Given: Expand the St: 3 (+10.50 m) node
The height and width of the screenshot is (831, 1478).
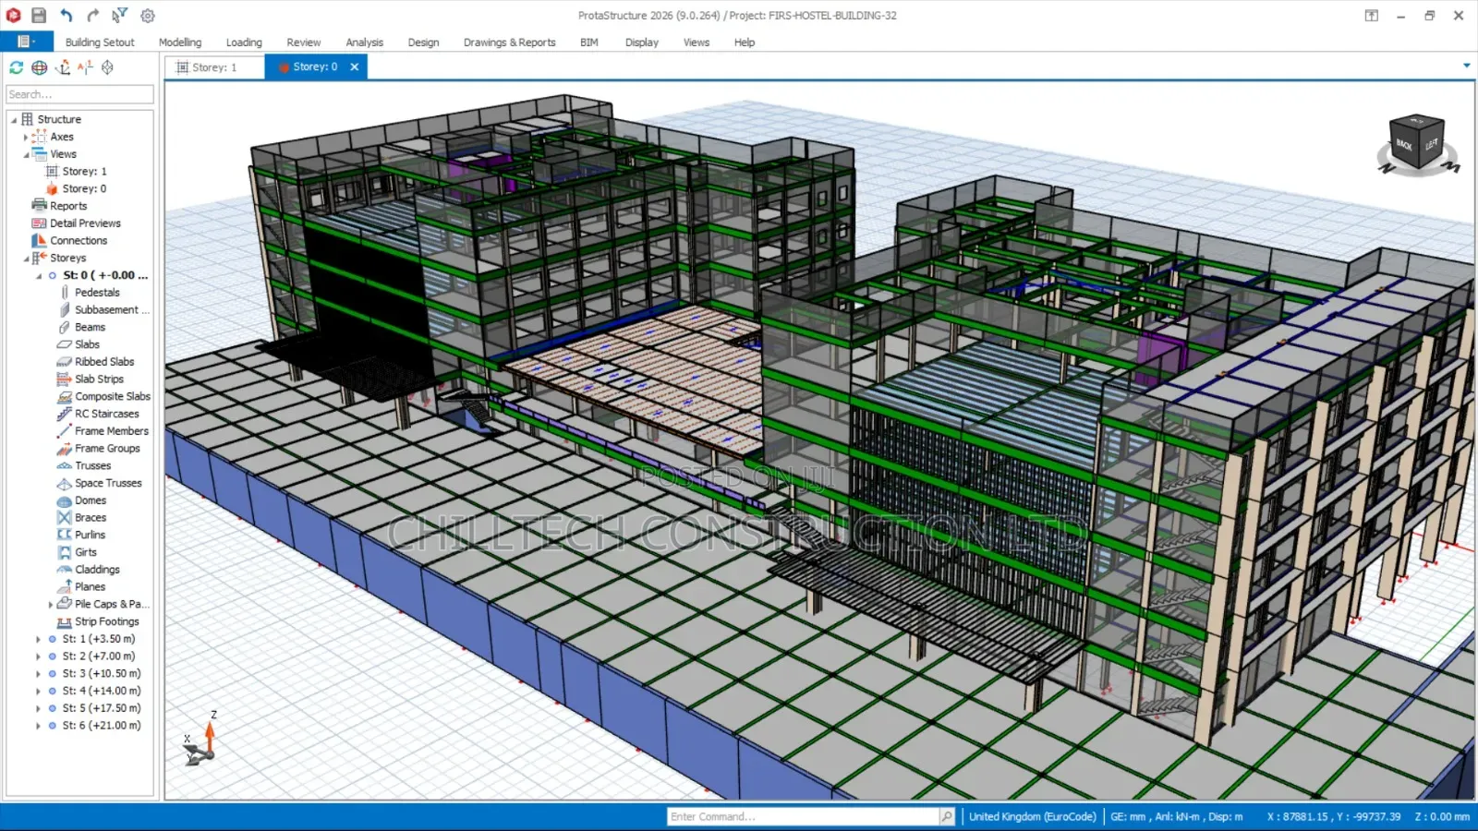Looking at the screenshot, I should pos(38,674).
